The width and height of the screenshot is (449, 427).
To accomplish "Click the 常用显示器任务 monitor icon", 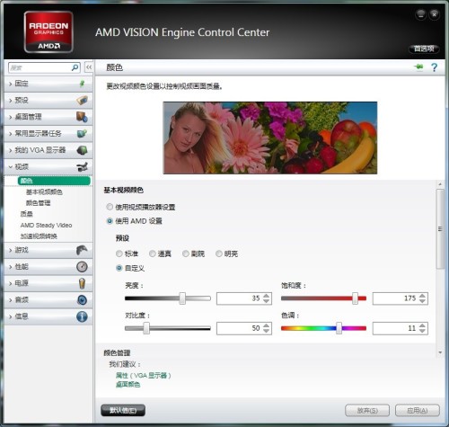I will click(x=82, y=133).
